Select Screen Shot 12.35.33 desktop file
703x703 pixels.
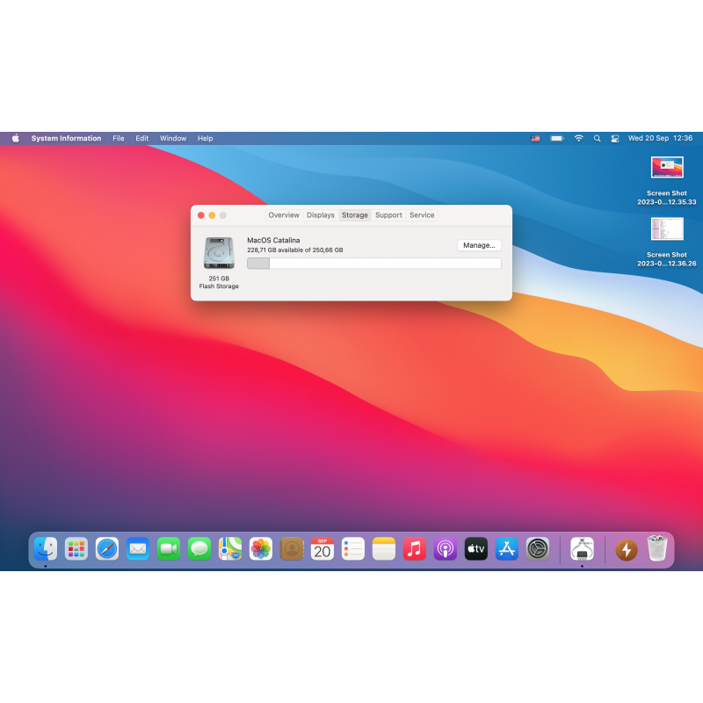click(667, 167)
